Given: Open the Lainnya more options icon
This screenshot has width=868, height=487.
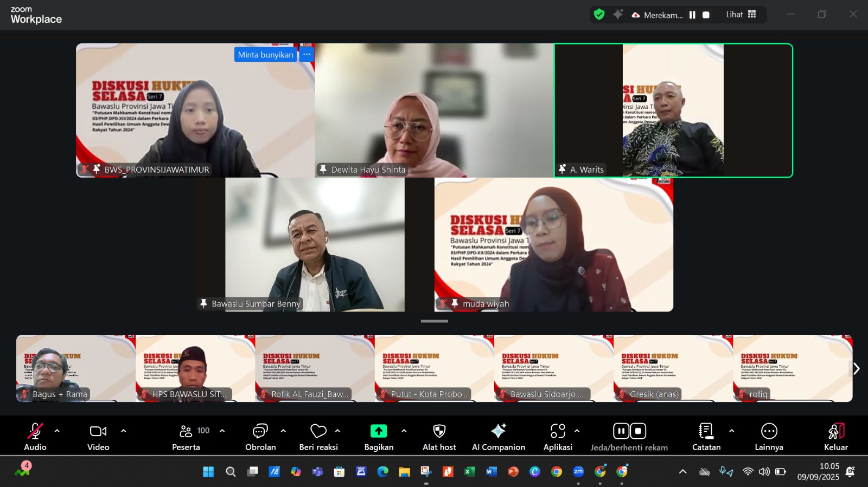Looking at the screenshot, I should click(x=769, y=431).
